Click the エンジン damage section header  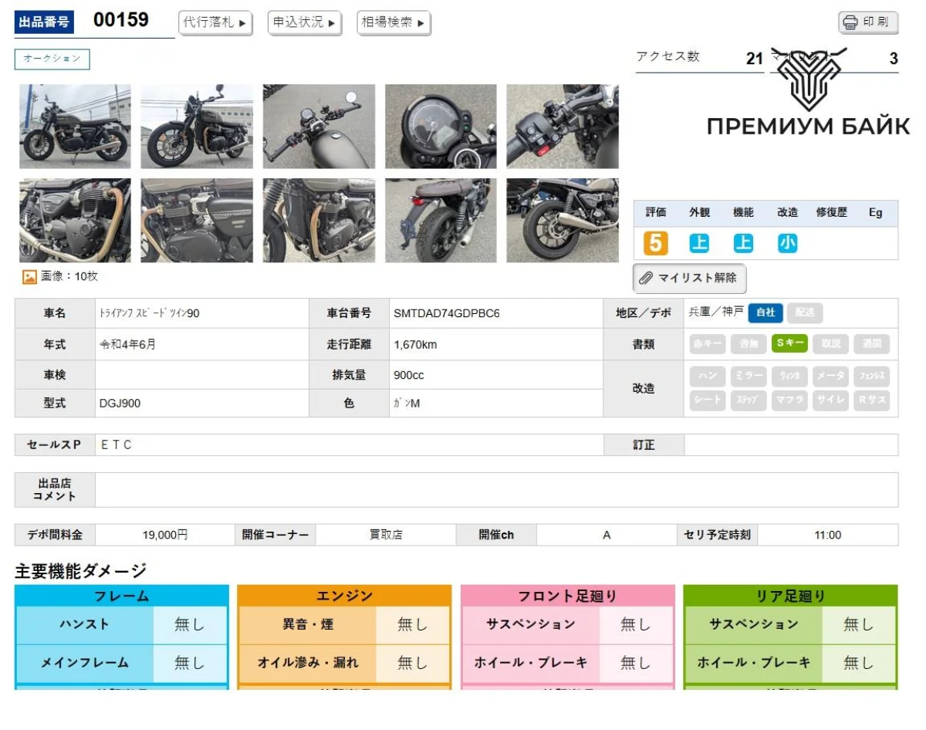click(x=344, y=596)
